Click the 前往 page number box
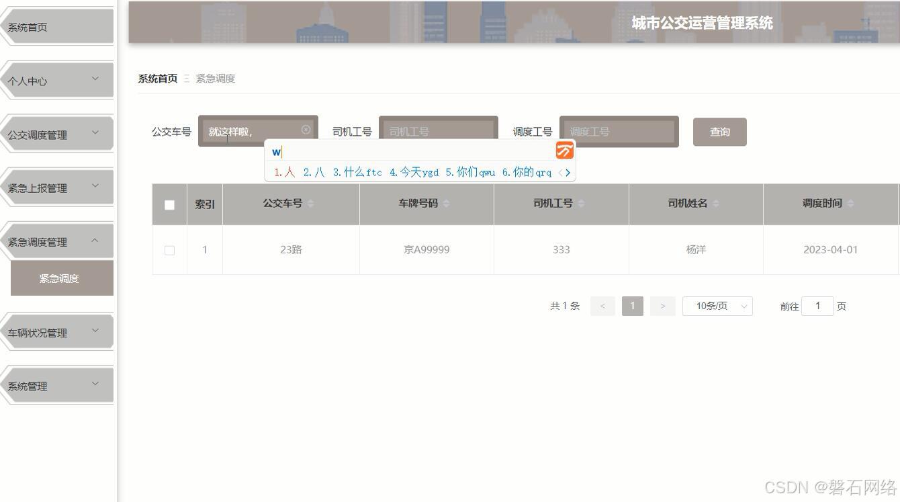Image resolution: width=900 pixels, height=502 pixels. [817, 306]
